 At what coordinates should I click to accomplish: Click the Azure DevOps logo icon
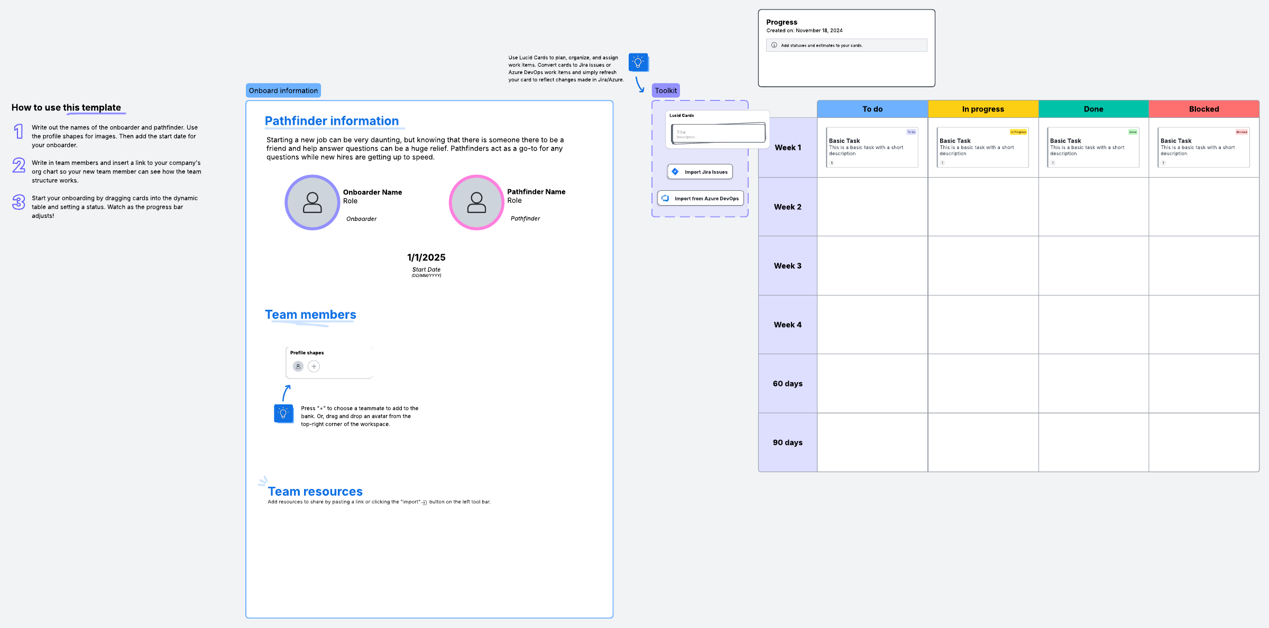pos(665,198)
